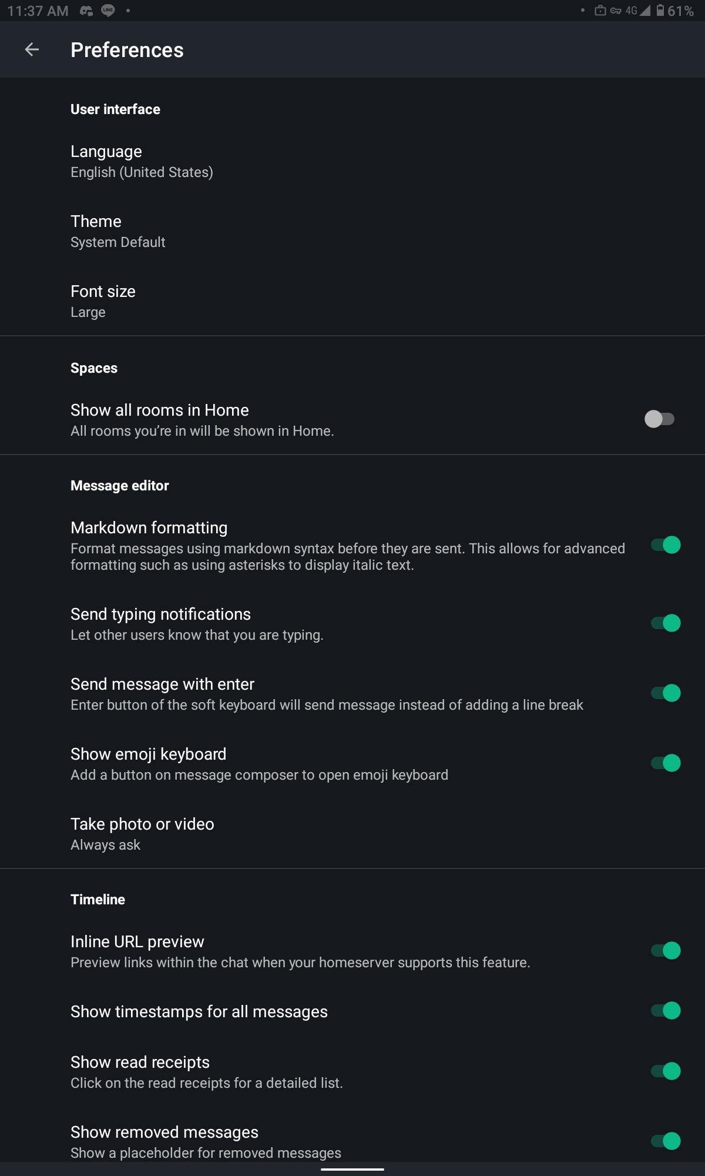
Task: Disable Show emoji keyboard switch
Action: pyautogui.click(x=666, y=763)
